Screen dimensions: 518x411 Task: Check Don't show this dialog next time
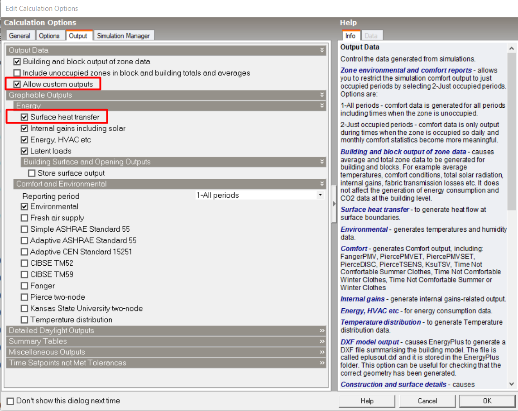click(x=10, y=401)
